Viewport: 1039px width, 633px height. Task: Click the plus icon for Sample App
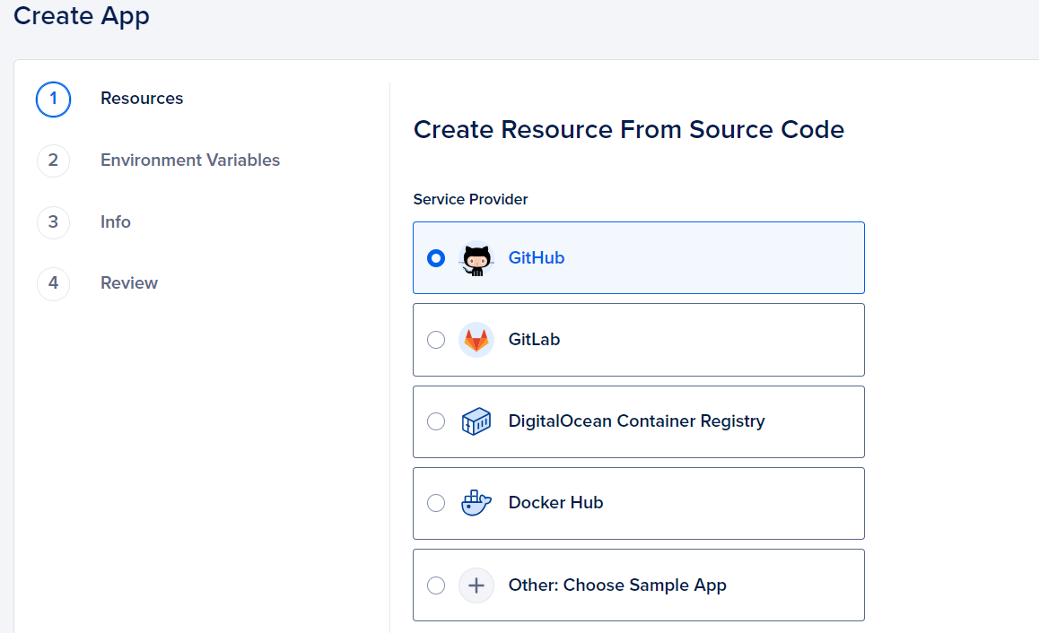(x=476, y=585)
